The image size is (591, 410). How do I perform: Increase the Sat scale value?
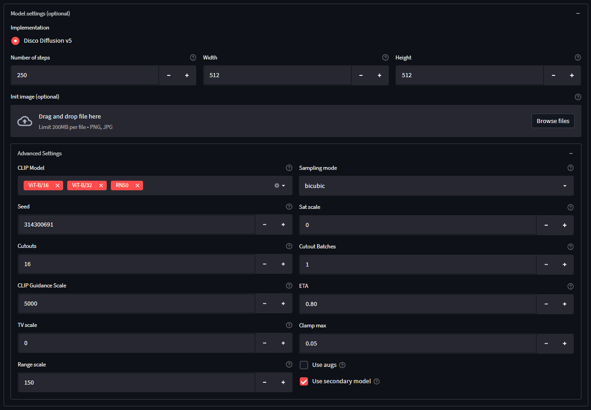point(565,225)
